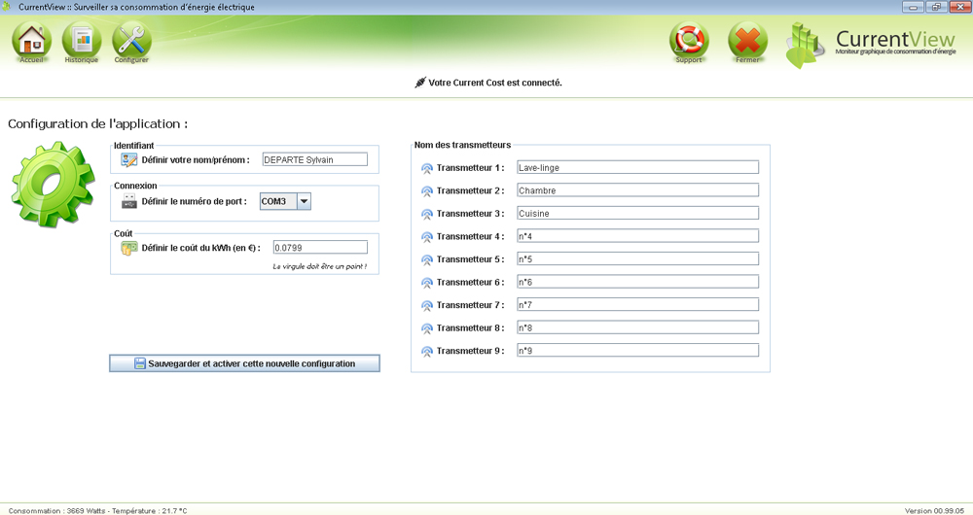This screenshot has width=973, height=515.
Task: Open the Support lifebuoy icon
Action: click(x=689, y=41)
